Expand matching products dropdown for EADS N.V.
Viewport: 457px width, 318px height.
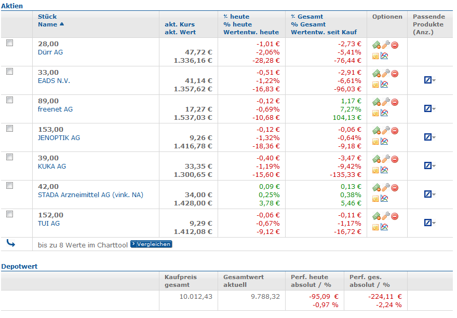[x=429, y=80]
